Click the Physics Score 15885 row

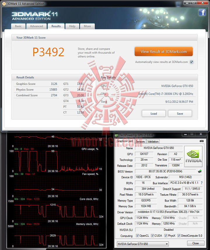[x=36, y=90]
